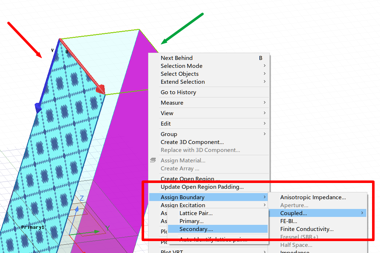Expand arrow next to Coupled...
Screen dimensions: 380x253
click(362, 213)
